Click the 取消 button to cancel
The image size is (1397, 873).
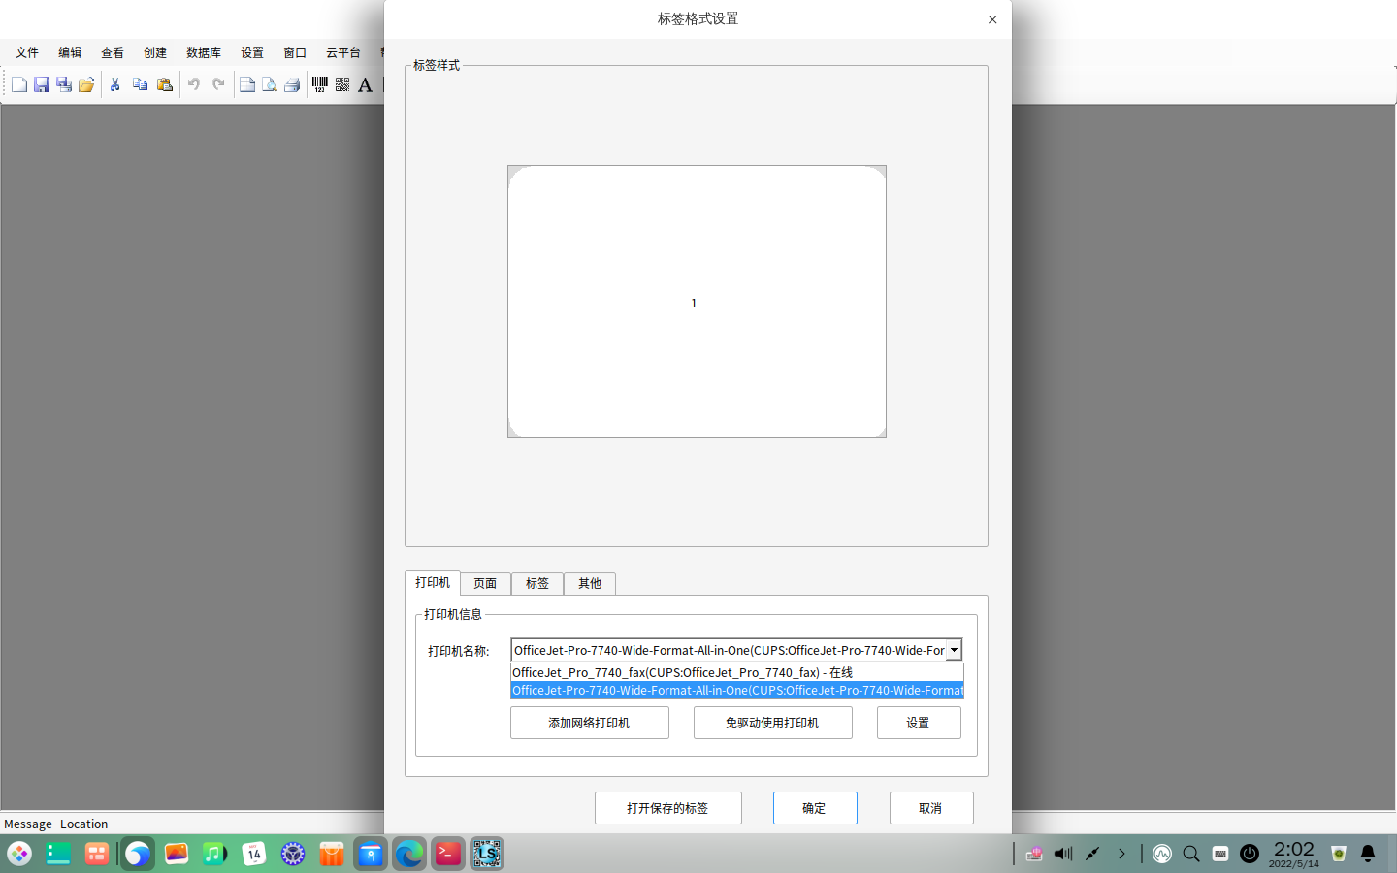point(930,807)
